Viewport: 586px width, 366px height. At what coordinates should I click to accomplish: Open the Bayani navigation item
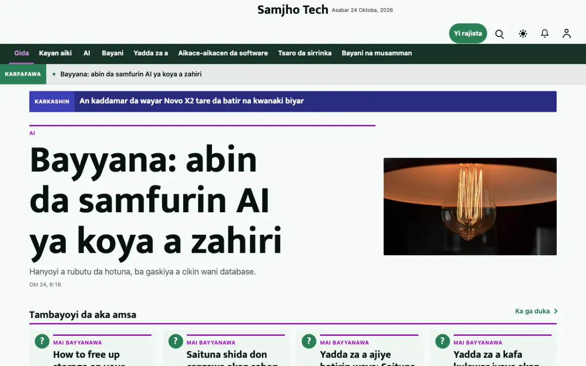112,53
